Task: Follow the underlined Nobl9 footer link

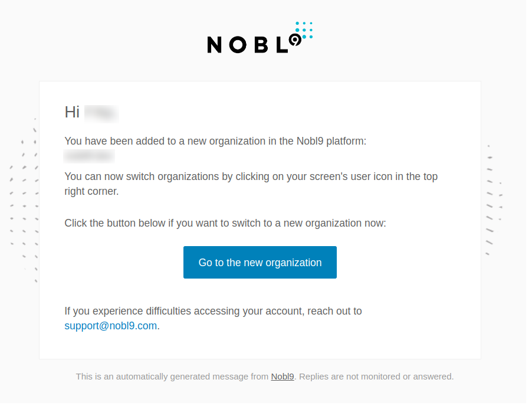Action: click(x=283, y=377)
